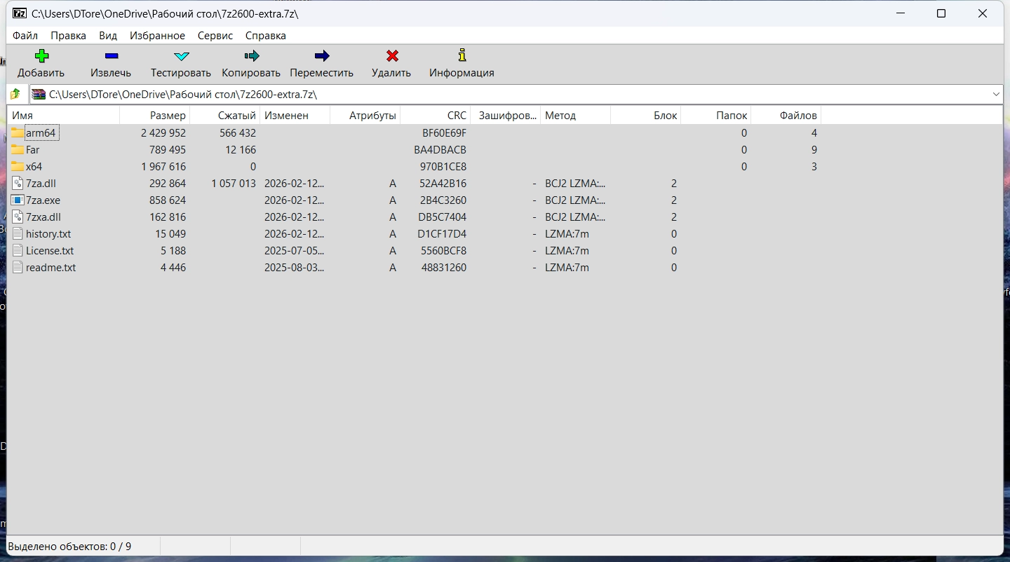
Task: Expand the address bar path dropdown
Action: pos(996,94)
